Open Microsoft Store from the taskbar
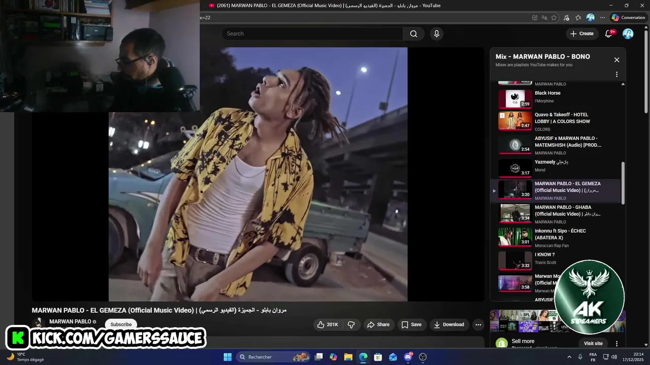 pyautogui.click(x=378, y=357)
